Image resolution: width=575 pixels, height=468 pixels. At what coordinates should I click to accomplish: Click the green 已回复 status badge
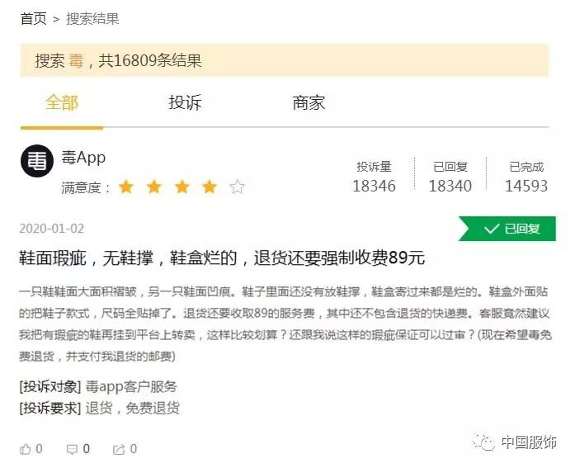[x=507, y=229]
